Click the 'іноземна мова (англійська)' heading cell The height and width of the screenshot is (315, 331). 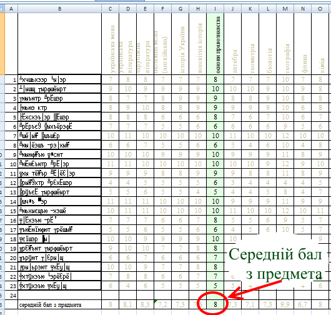pyautogui.click(x=163, y=44)
